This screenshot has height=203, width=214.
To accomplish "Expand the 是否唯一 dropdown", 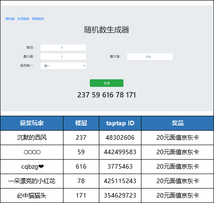I will 63,66.
